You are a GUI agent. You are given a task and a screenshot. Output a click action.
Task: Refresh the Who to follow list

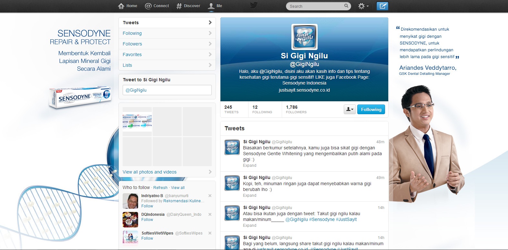click(x=160, y=187)
